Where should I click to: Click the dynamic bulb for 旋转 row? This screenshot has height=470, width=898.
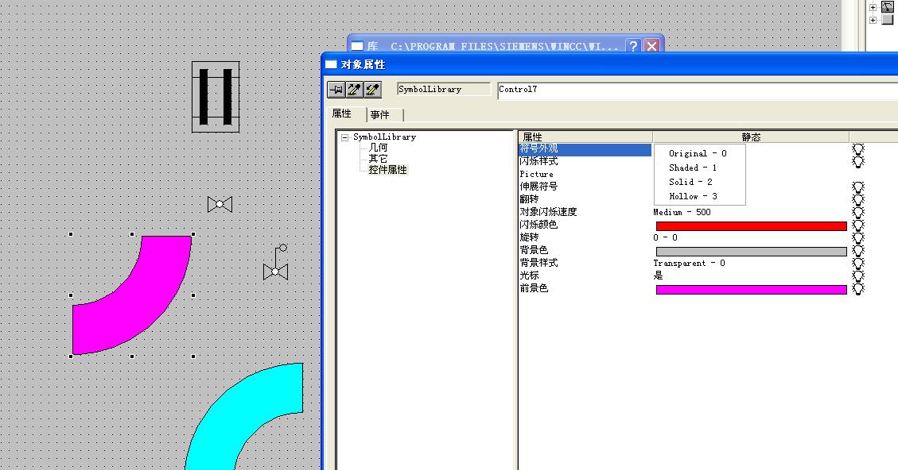click(858, 238)
